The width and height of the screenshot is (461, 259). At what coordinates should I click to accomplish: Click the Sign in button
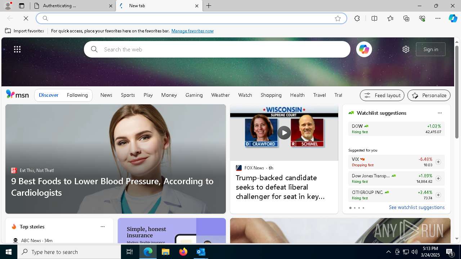pyautogui.click(x=431, y=49)
